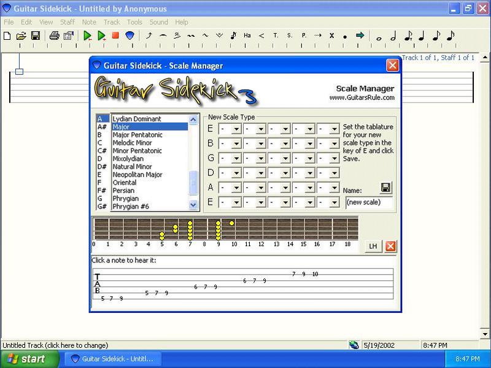Open first dropdown on G string row
The image size is (491, 368).
point(236,158)
